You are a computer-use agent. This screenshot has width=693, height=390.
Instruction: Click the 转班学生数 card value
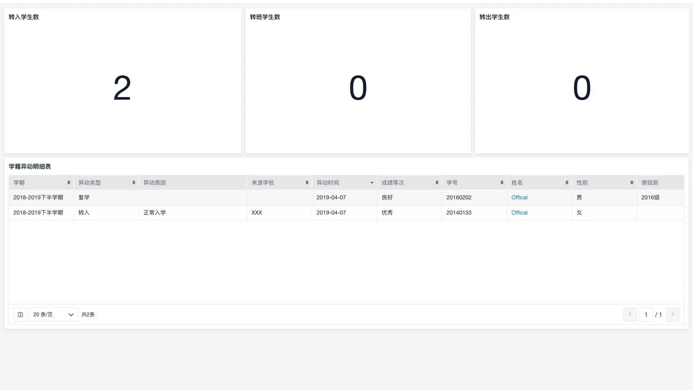[x=358, y=88]
